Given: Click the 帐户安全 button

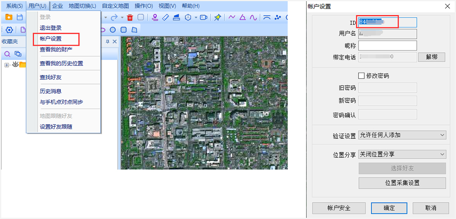Looking at the screenshot, I should click(339, 208).
